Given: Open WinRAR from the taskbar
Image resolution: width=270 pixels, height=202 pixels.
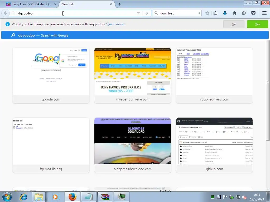Looking at the screenshot, I should [x=105, y=197].
